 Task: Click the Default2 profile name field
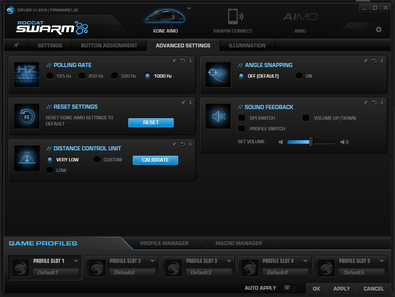point(132,272)
